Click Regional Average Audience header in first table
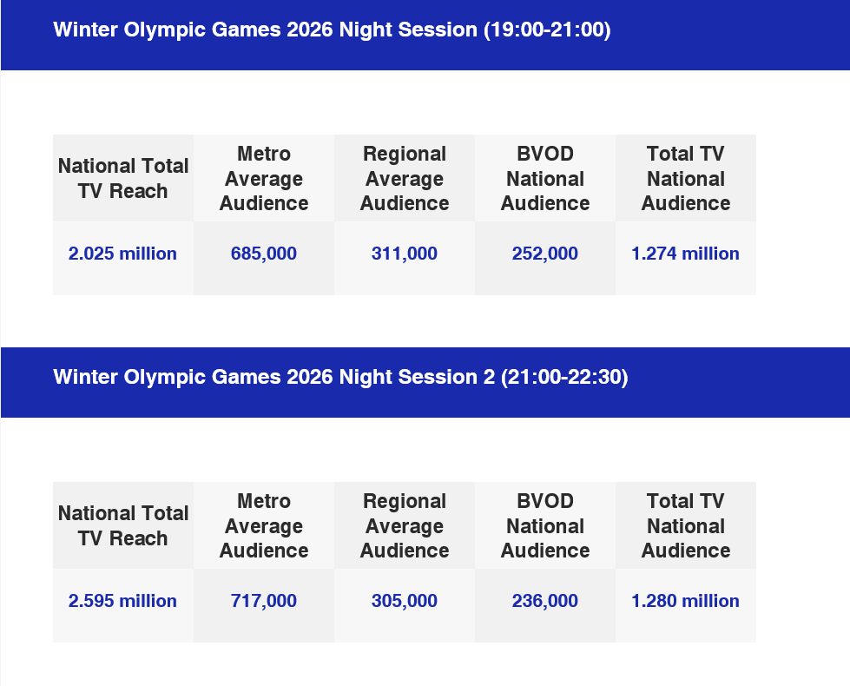850x686 pixels. tap(405, 179)
